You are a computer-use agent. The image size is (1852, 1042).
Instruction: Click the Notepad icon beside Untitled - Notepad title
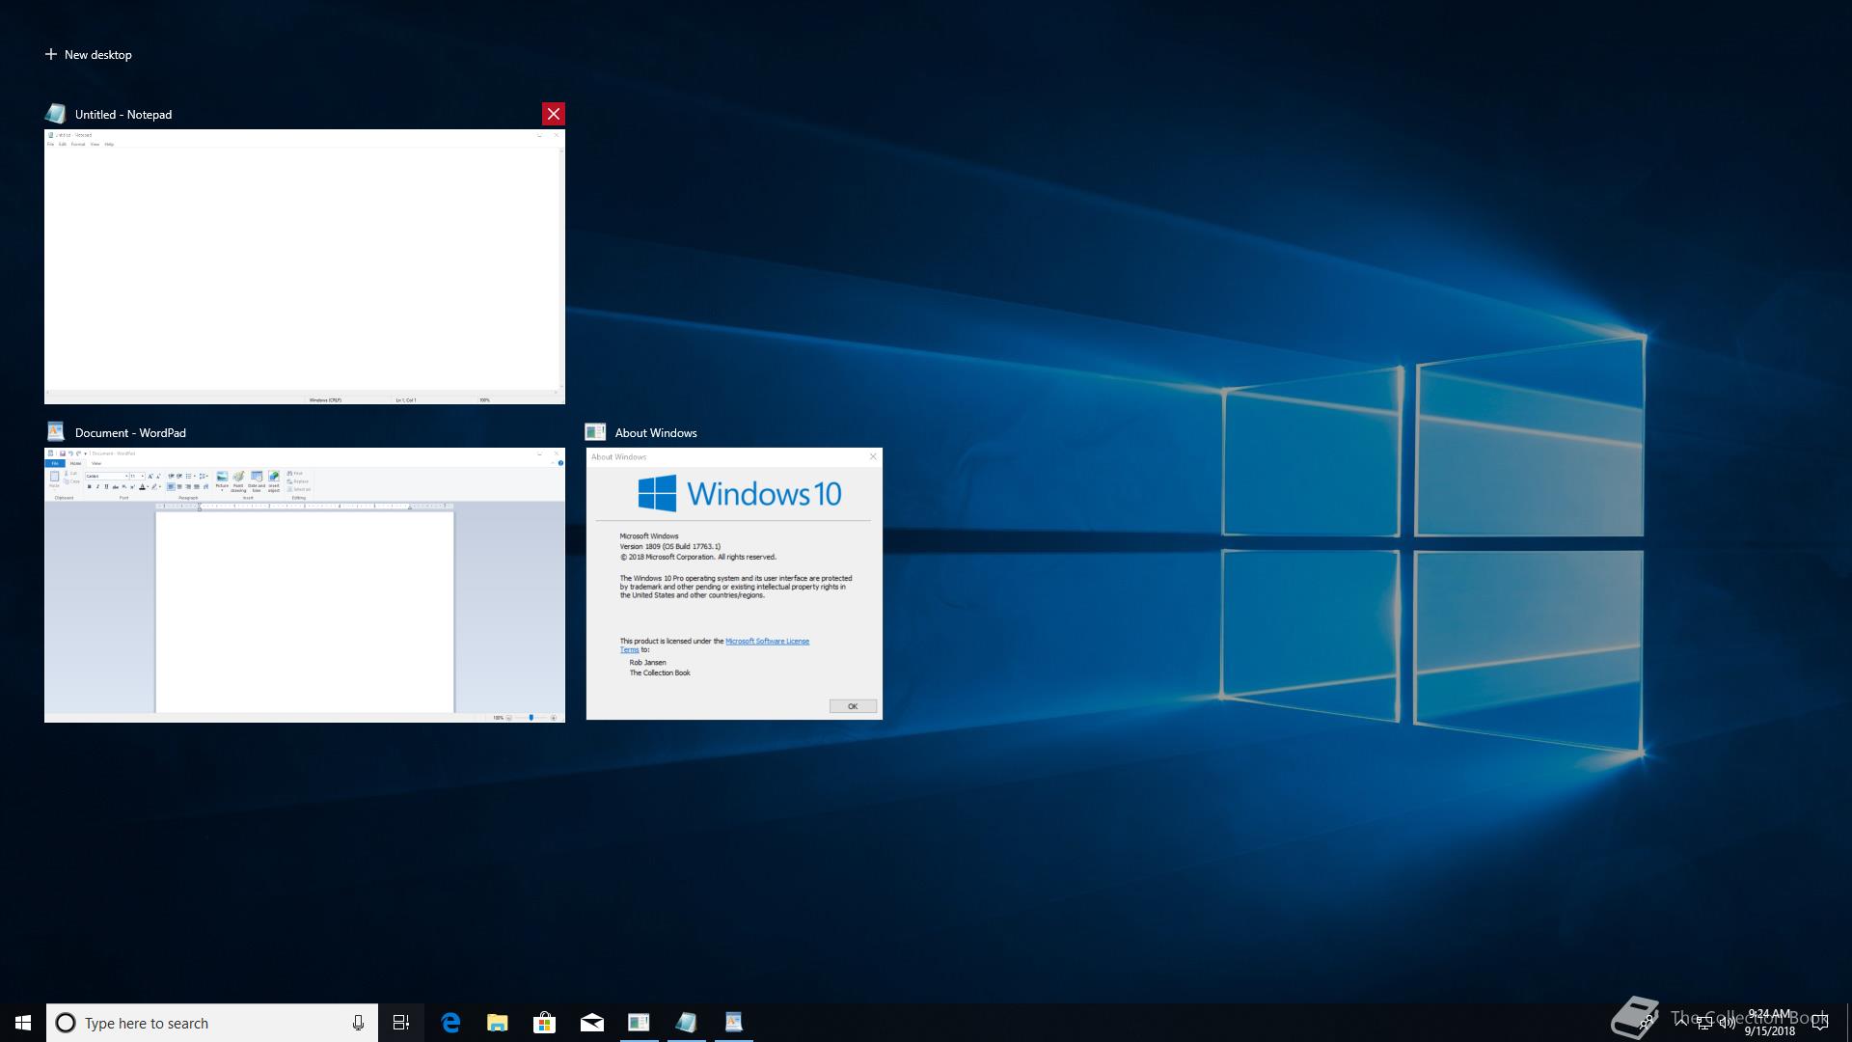click(x=56, y=114)
